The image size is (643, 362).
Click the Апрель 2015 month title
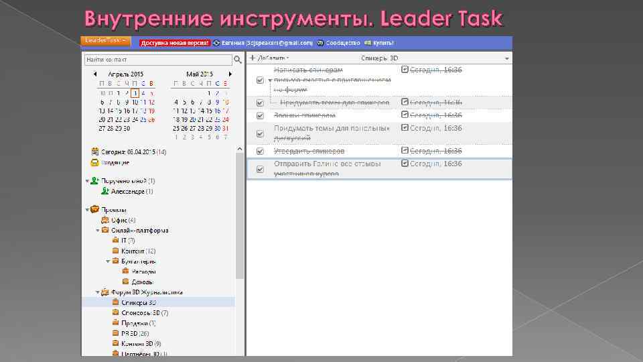125,74
